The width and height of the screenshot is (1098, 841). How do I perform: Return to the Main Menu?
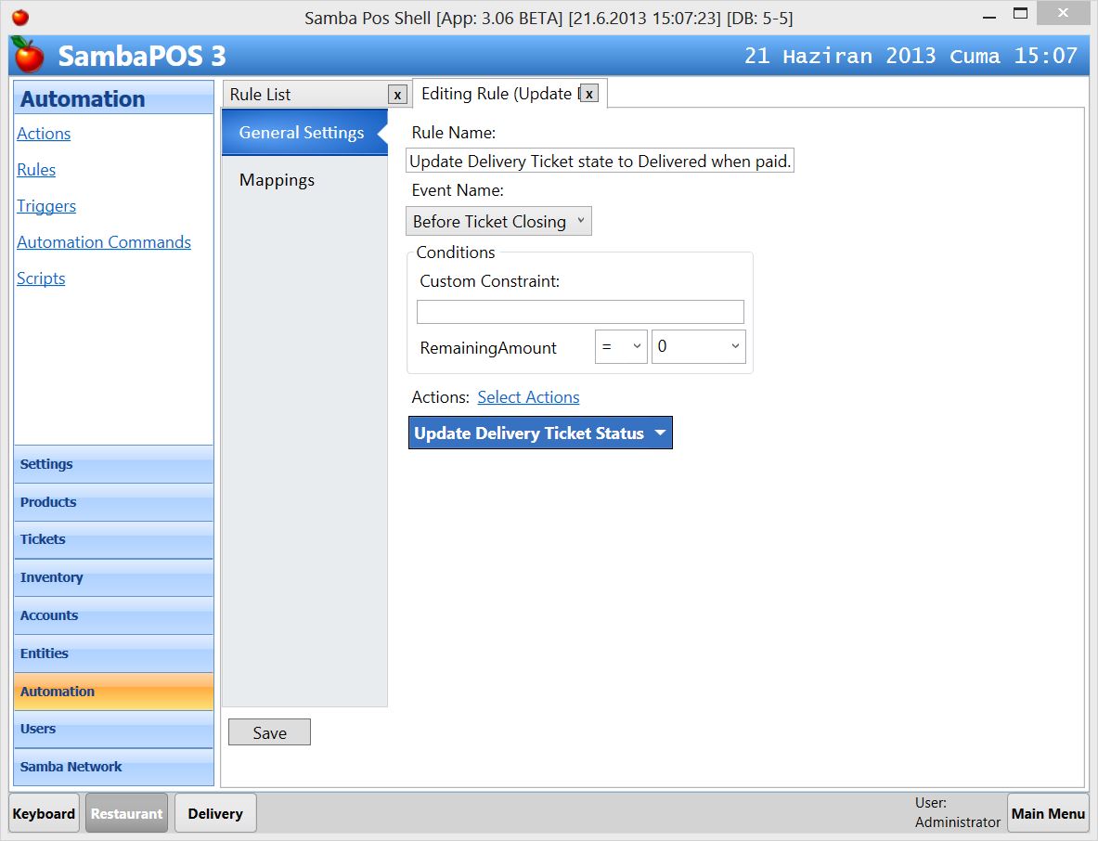[x=1048, y=812]
